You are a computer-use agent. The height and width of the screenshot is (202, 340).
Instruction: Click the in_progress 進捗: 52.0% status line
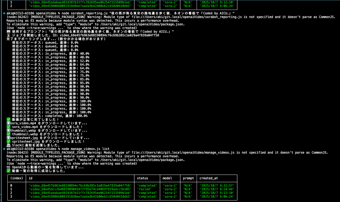51,61
